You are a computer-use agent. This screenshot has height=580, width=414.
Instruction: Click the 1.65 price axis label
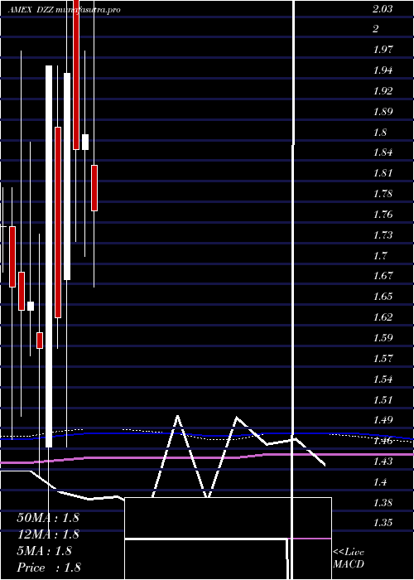tap(383, 297)
